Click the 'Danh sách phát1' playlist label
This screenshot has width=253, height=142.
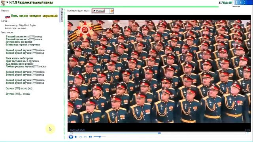pos(77,130)
